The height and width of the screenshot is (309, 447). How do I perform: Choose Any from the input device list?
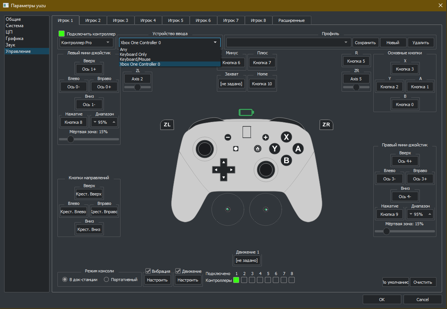[170, 49]
